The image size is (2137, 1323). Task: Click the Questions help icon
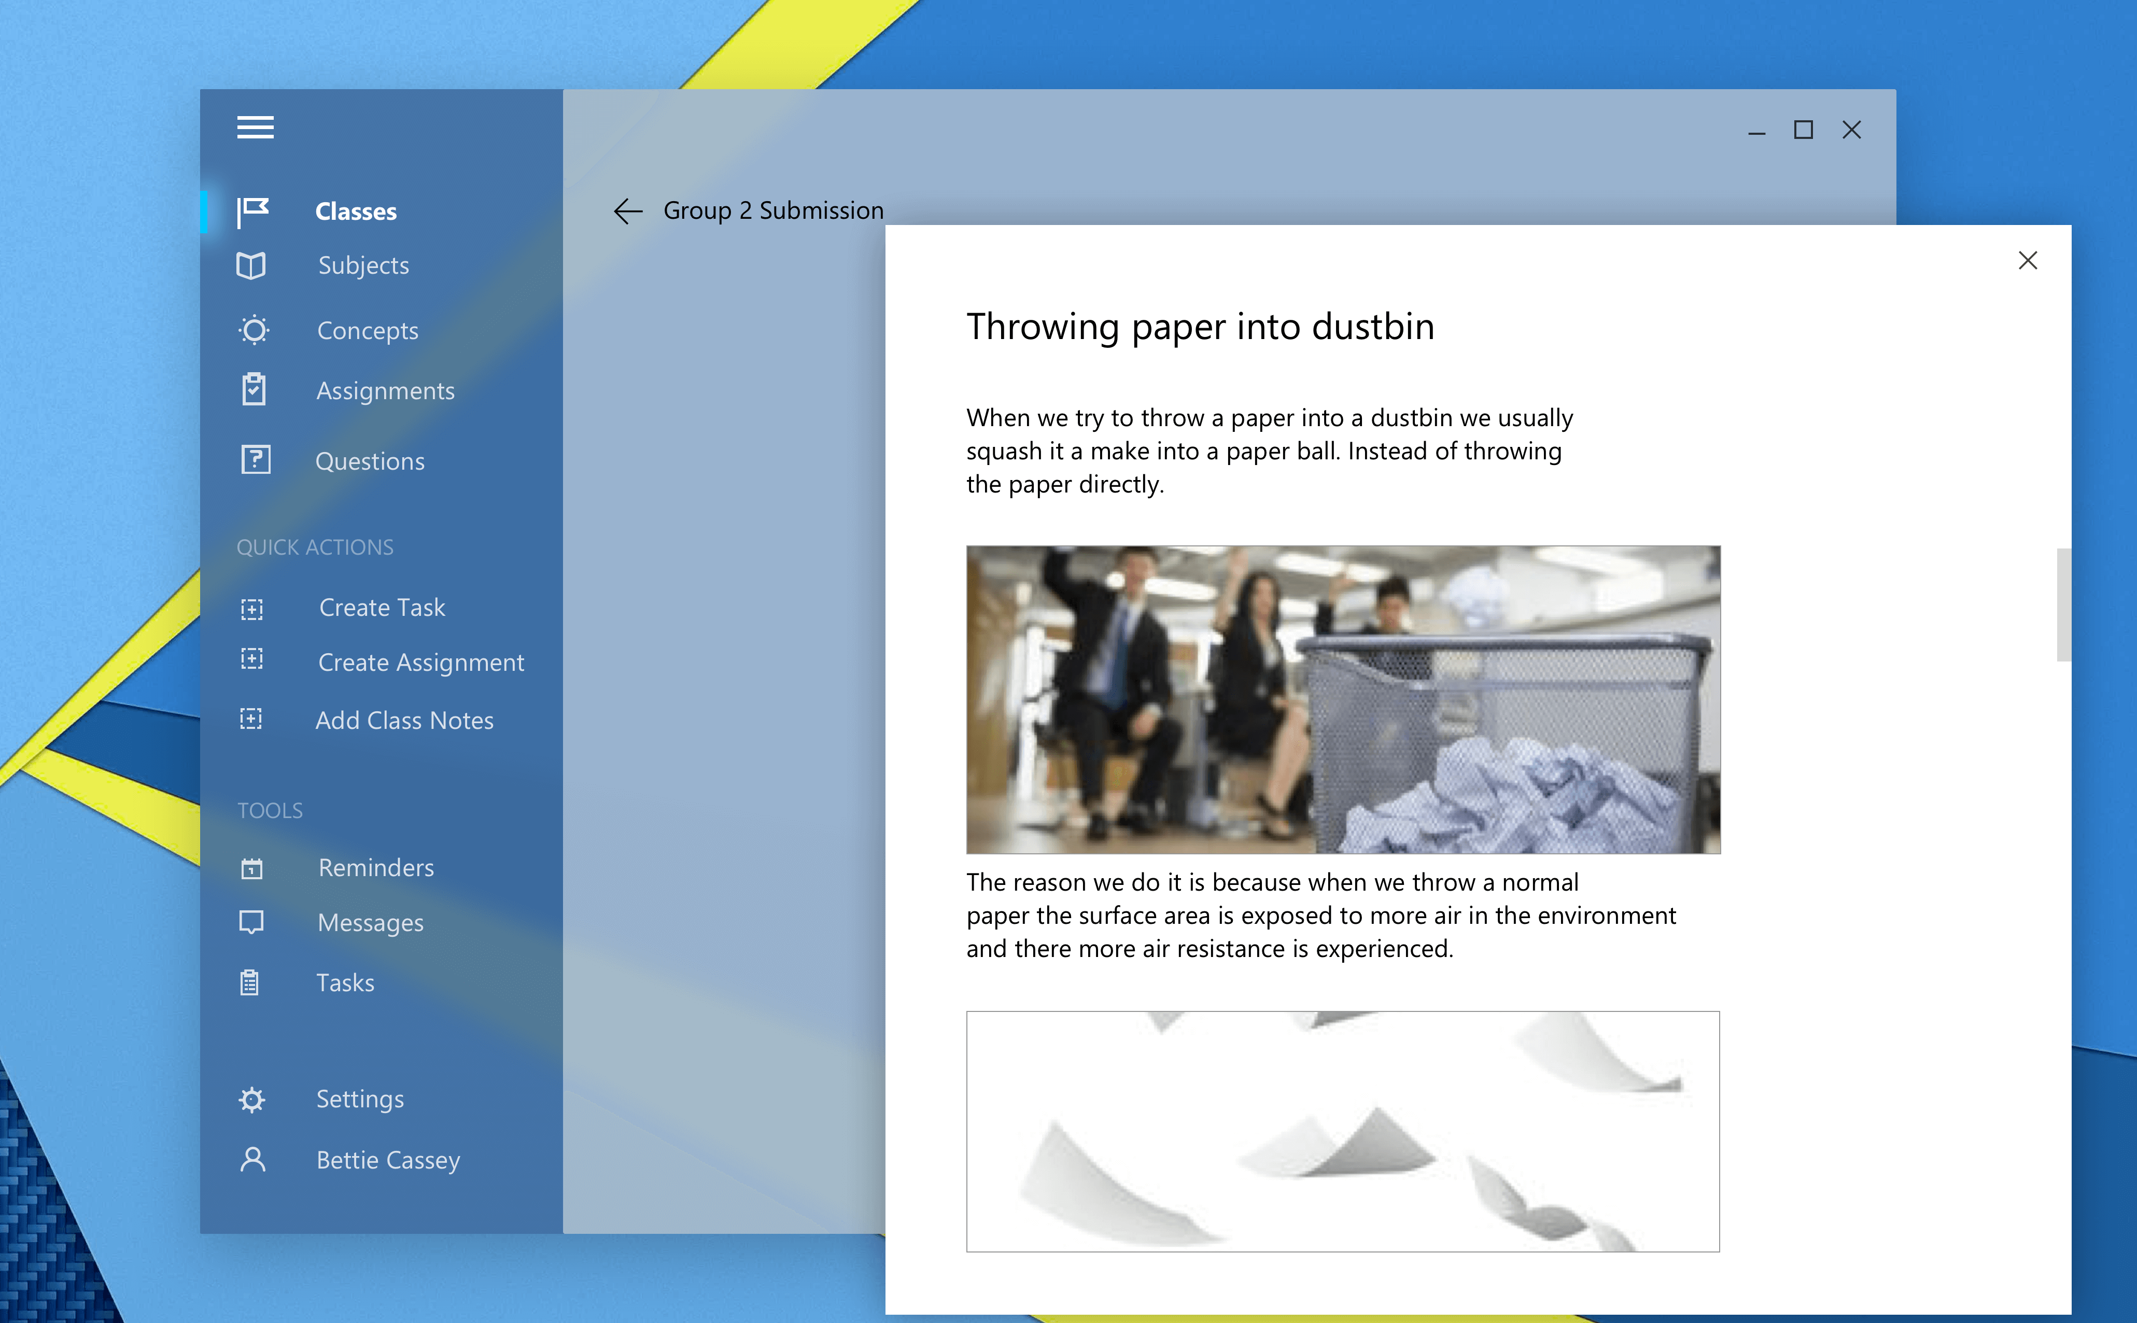click(256, 460)
